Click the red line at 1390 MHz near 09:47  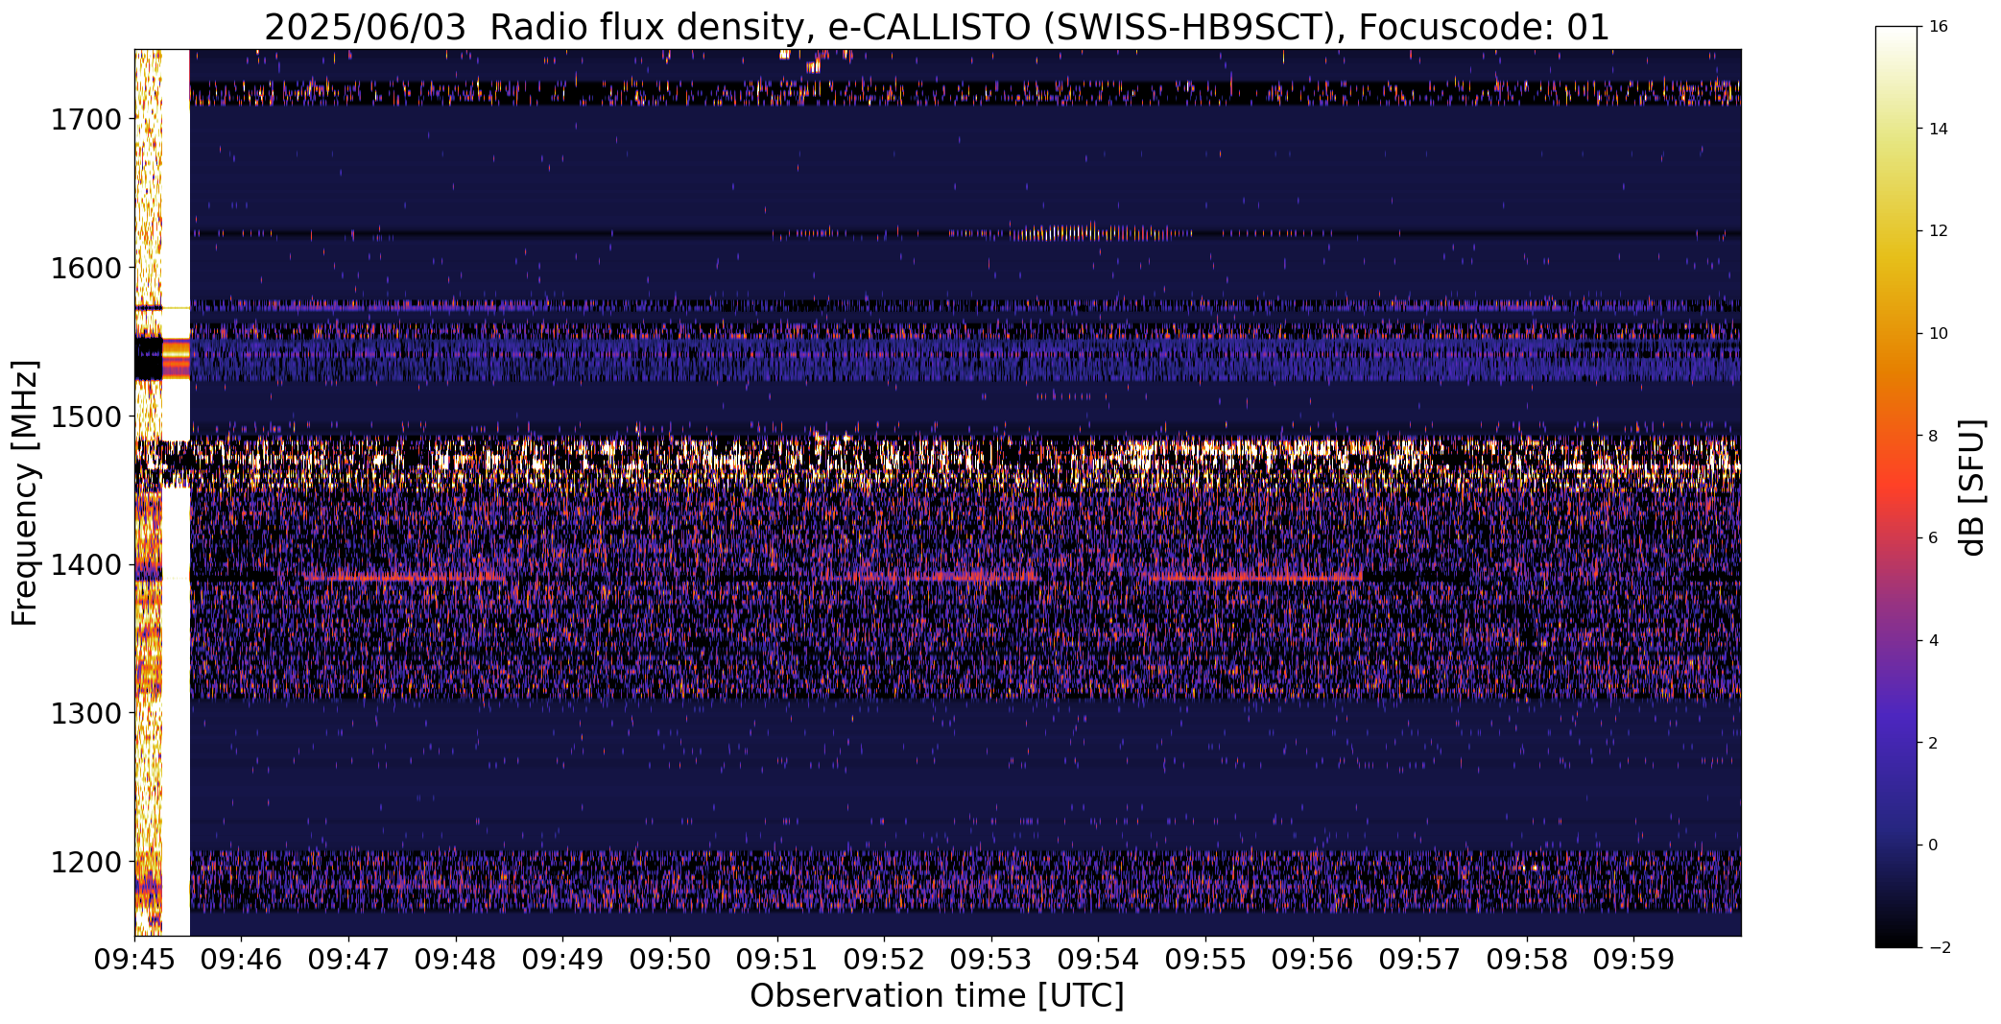point(405,578)
